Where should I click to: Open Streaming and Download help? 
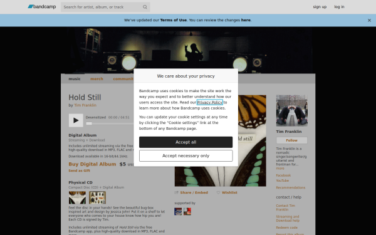coord(288,219)
